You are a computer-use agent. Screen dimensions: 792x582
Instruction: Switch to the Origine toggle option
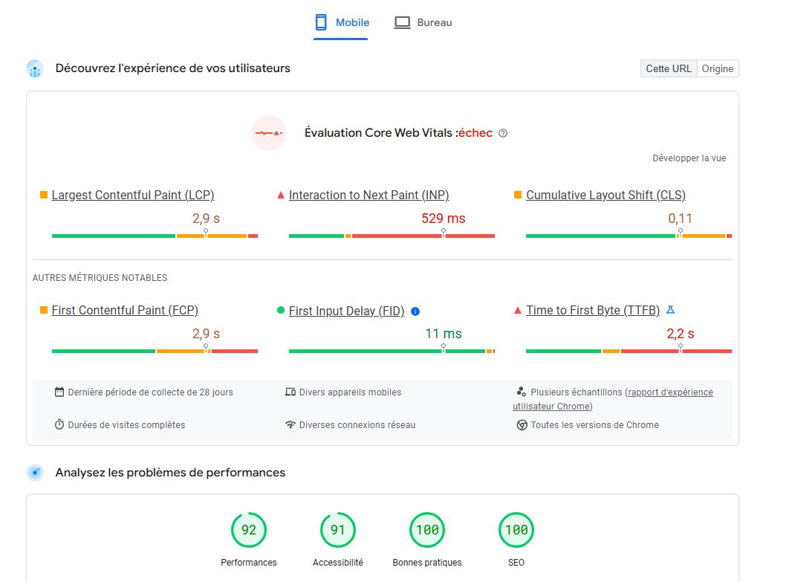pyautogui.click(x=717, y=68)
